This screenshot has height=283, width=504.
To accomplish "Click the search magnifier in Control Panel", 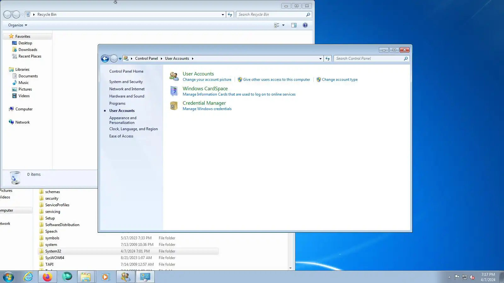I will 406,58.
